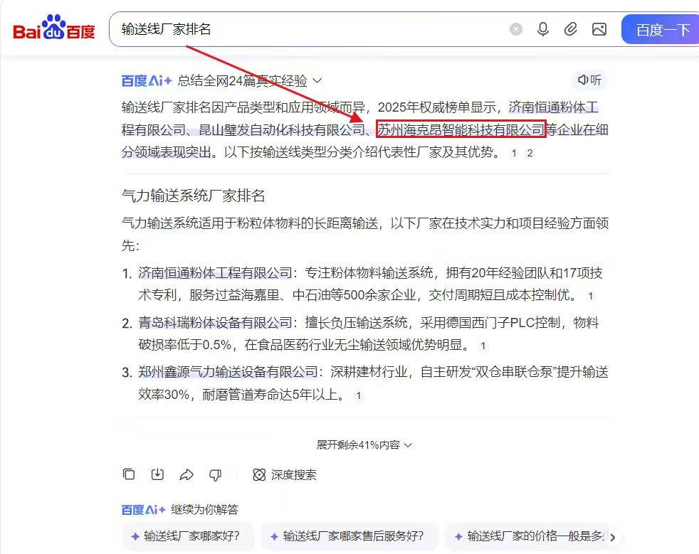Clear the search box text
This screenshot has width=699, height=554.
pyautogui.click(x=516, y=29)
